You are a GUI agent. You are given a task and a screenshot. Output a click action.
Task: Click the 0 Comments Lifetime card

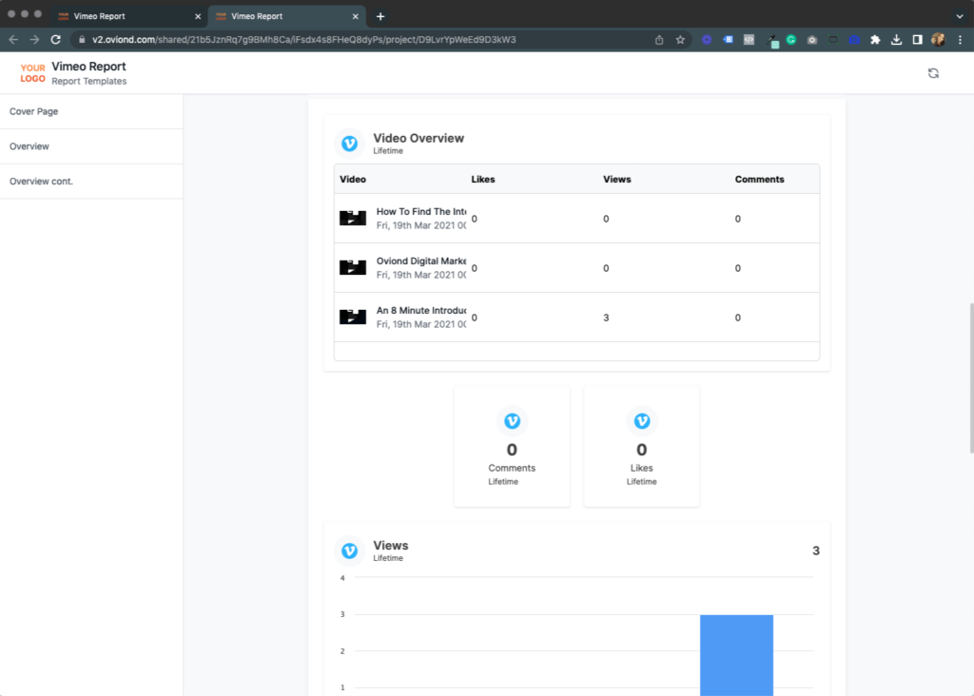tap(512, 446)
